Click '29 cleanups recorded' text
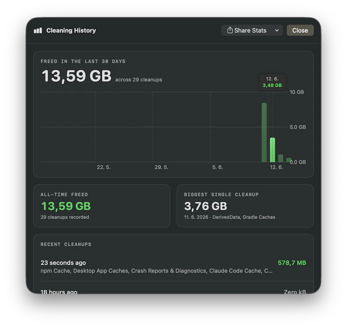Screen dimensions: 347x328 coord(65,217)
